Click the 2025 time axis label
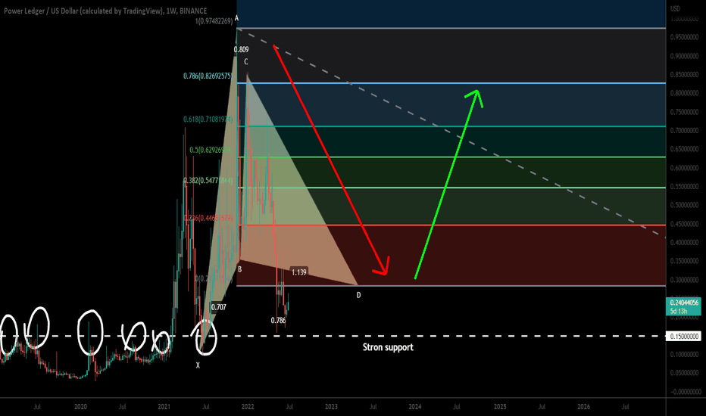Image resolution: width=706 pixels, height=416 pixels. click(x=500, y=407)
